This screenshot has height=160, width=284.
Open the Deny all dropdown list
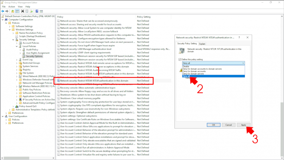[x=243, y=63]
